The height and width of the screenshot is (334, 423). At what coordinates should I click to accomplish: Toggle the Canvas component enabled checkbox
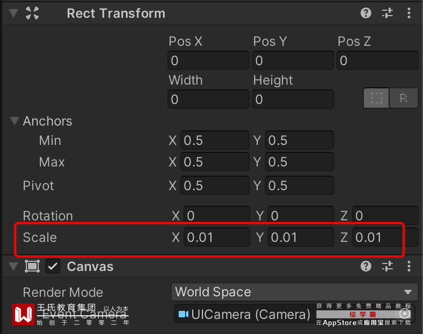point(53,266)
